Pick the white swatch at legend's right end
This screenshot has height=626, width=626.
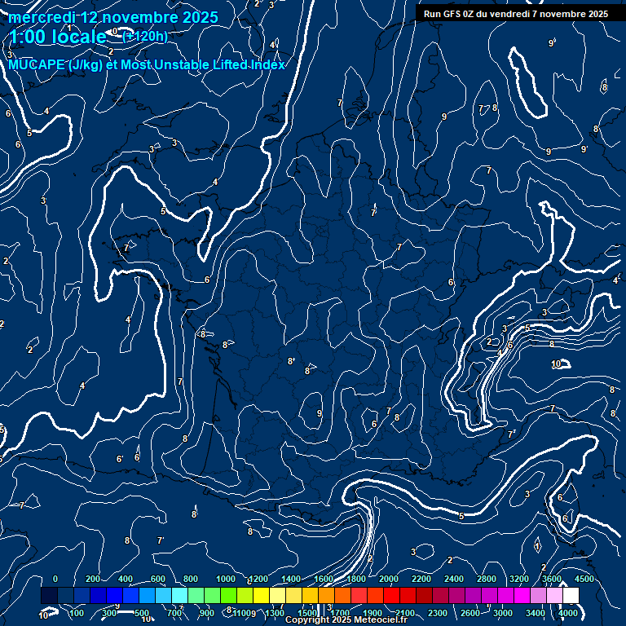[x=571, y=596]
